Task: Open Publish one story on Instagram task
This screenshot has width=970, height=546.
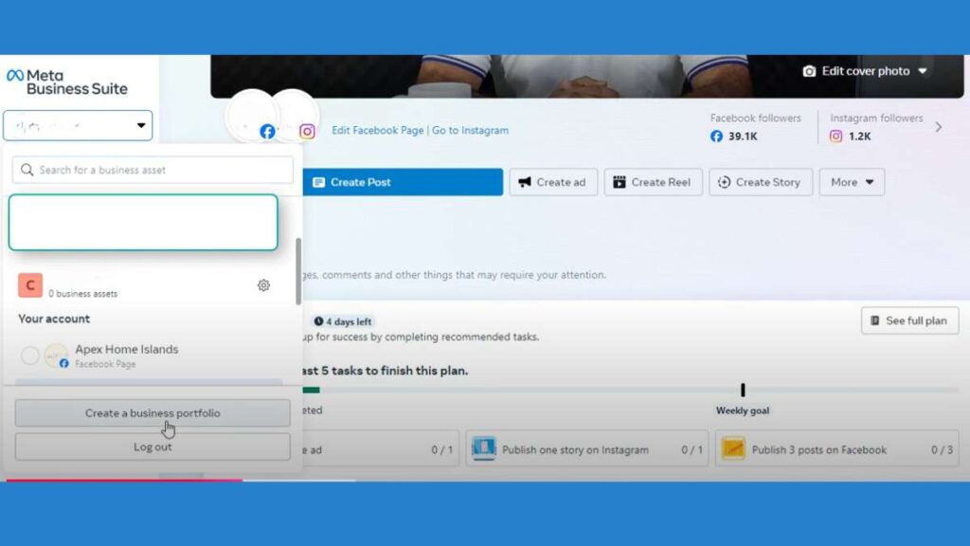Action: (x=587, y=449)
